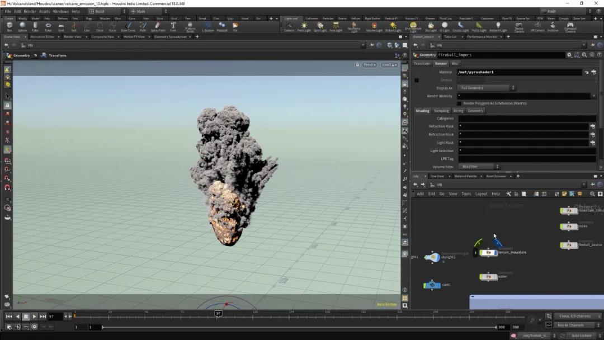Click the parameter gear settings icon

[569, 55]
